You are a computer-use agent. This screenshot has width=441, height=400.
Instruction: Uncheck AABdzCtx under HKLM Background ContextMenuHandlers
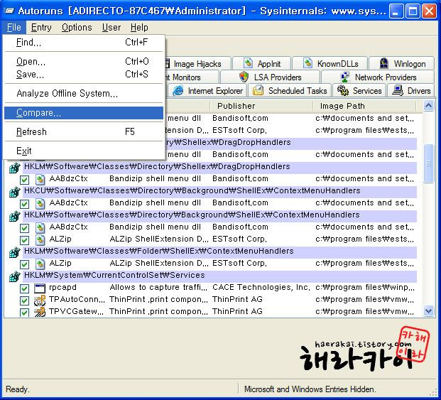tap(24, 228)
